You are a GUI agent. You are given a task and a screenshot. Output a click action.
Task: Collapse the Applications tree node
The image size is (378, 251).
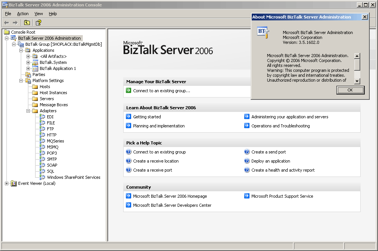pos(21,50)
